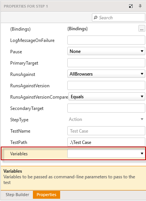Select the RunsAgainstVersionCompare property label

coord(39,97)
